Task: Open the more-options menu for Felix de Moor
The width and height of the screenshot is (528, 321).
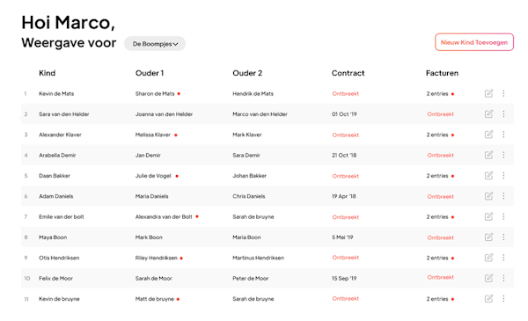Action: click(x=503, y=278)
